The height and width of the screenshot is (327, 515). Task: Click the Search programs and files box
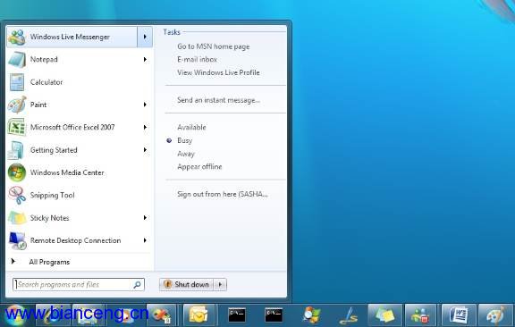(79, 284)
